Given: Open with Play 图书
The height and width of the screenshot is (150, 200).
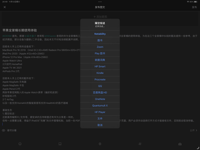Looking at the screenshot, I should [x=100, y=53].
